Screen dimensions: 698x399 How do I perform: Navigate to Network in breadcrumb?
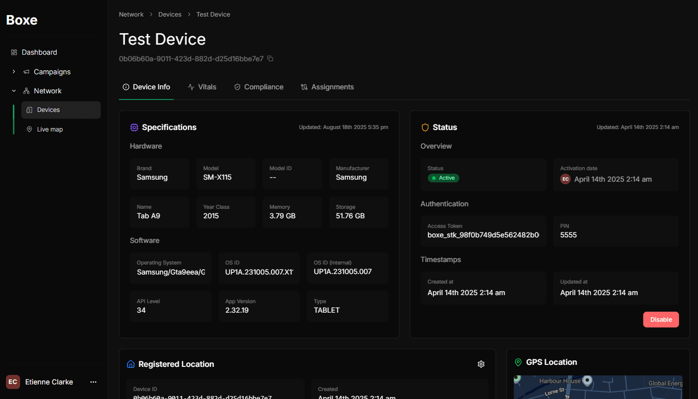click(131, 15)
